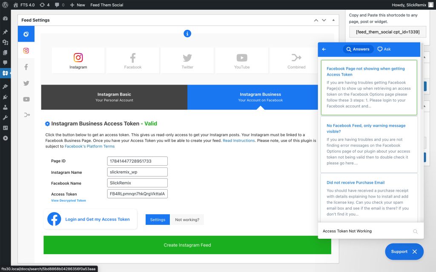Viewport: 436px width, 272px height.
Task: Collapse the admin sidebar menu
Action: [5, 138]
